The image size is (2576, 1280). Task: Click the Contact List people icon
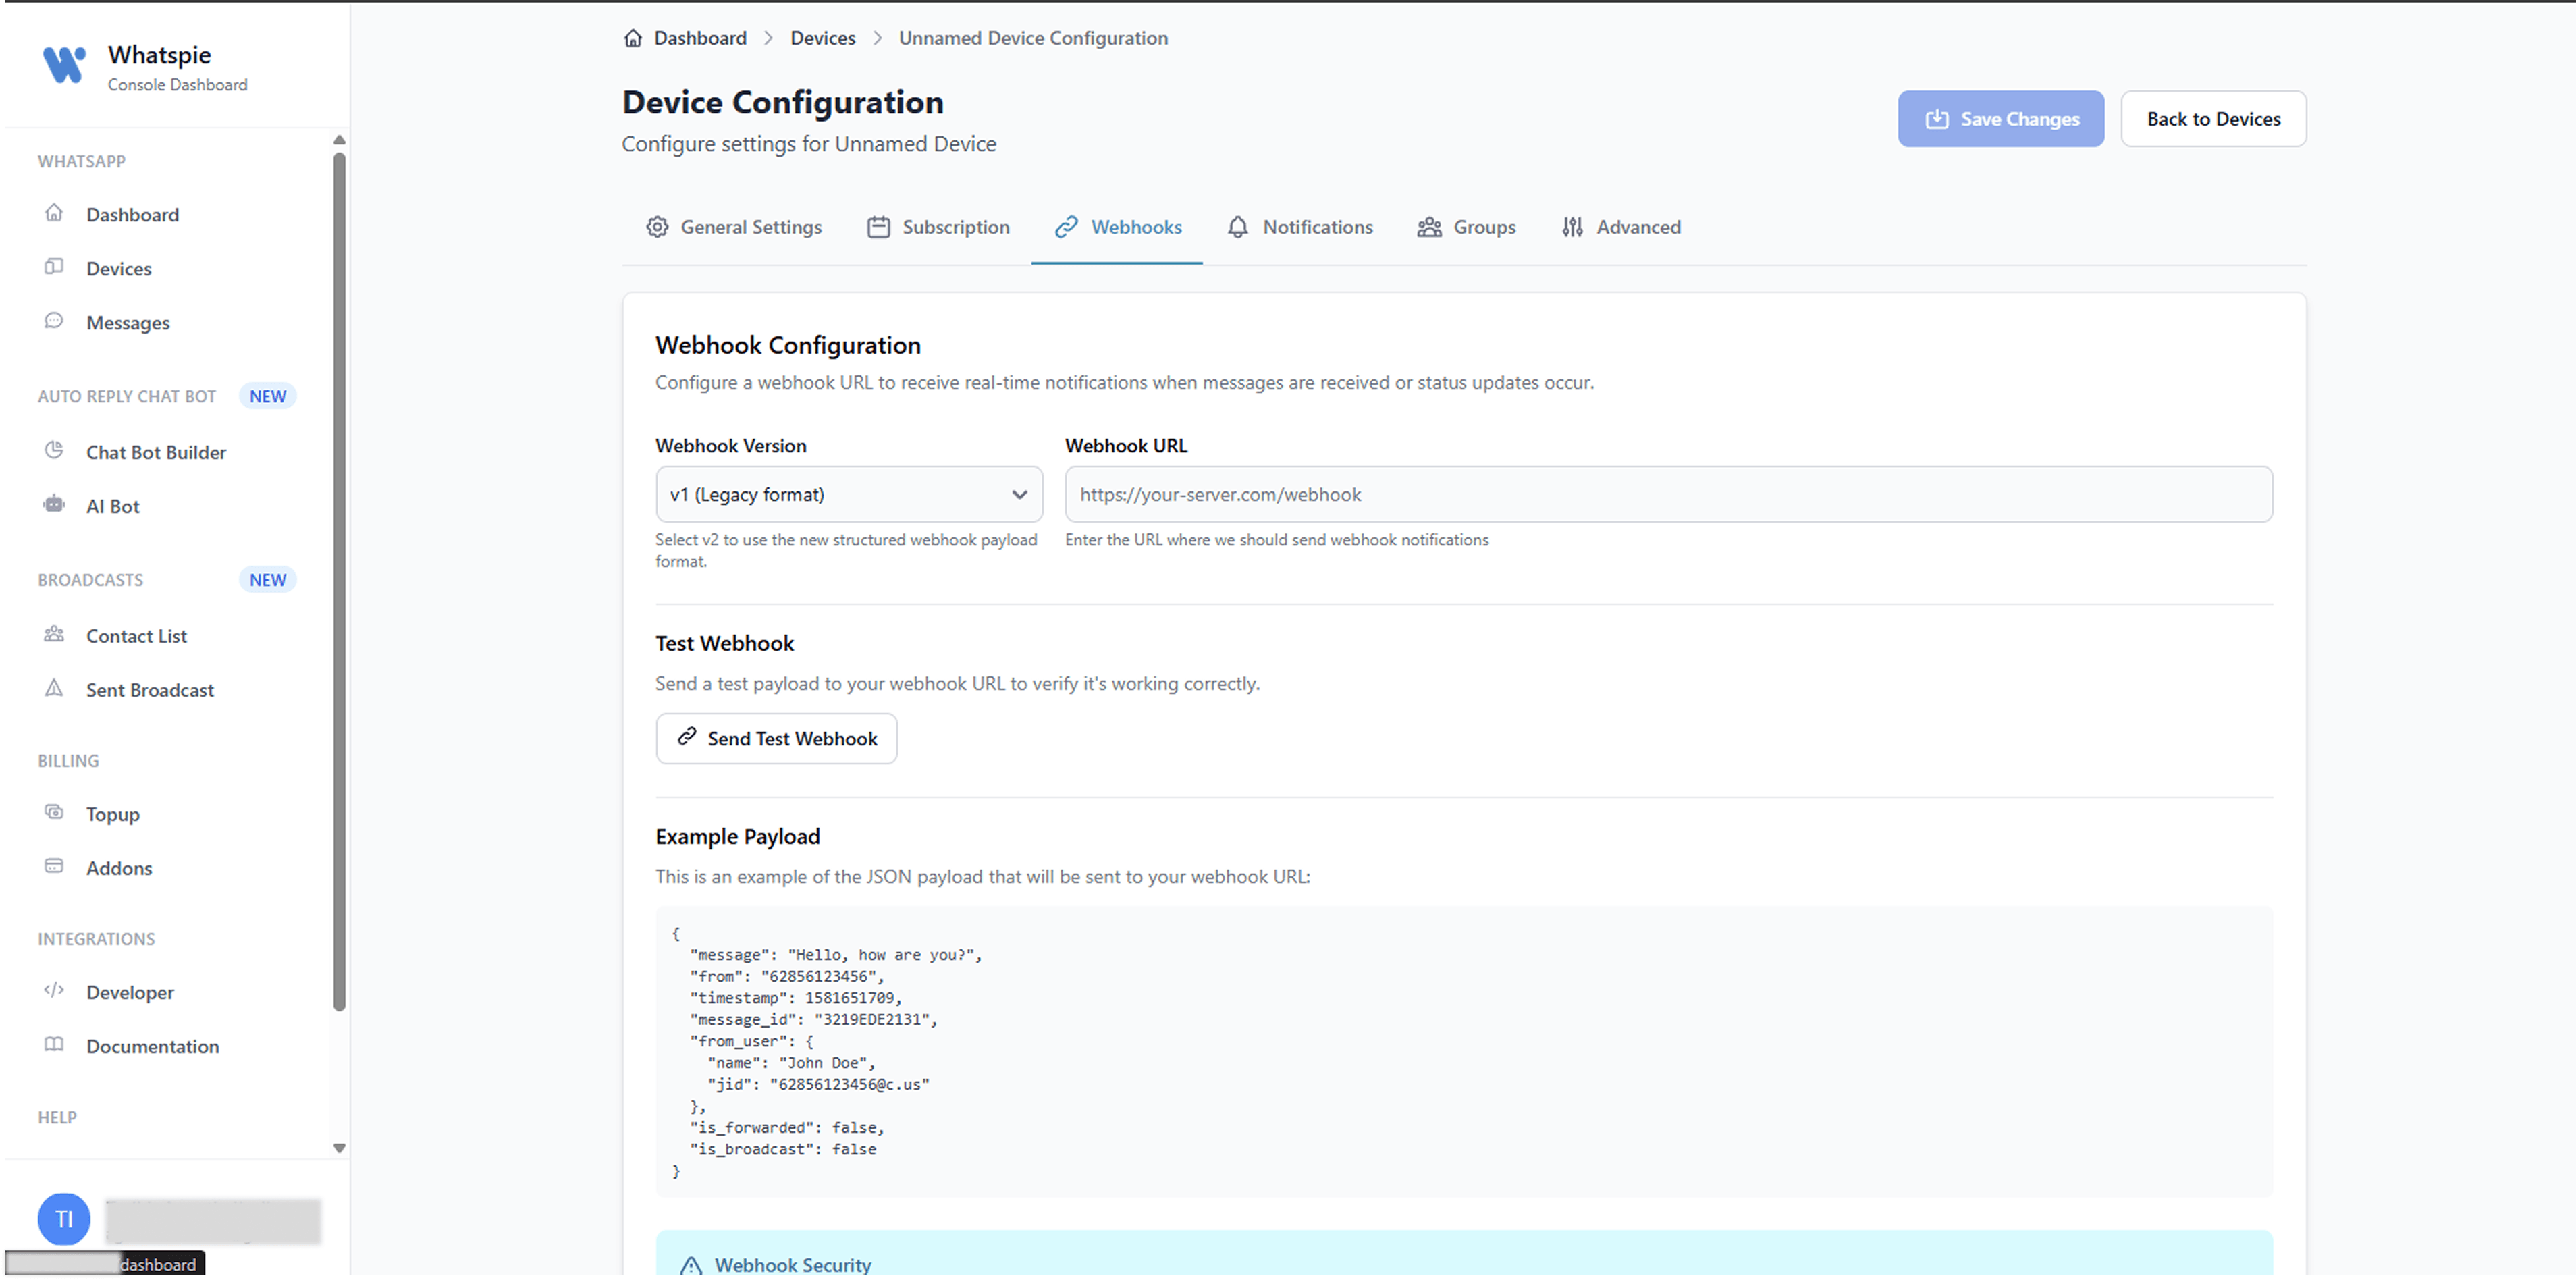point(54,635)
